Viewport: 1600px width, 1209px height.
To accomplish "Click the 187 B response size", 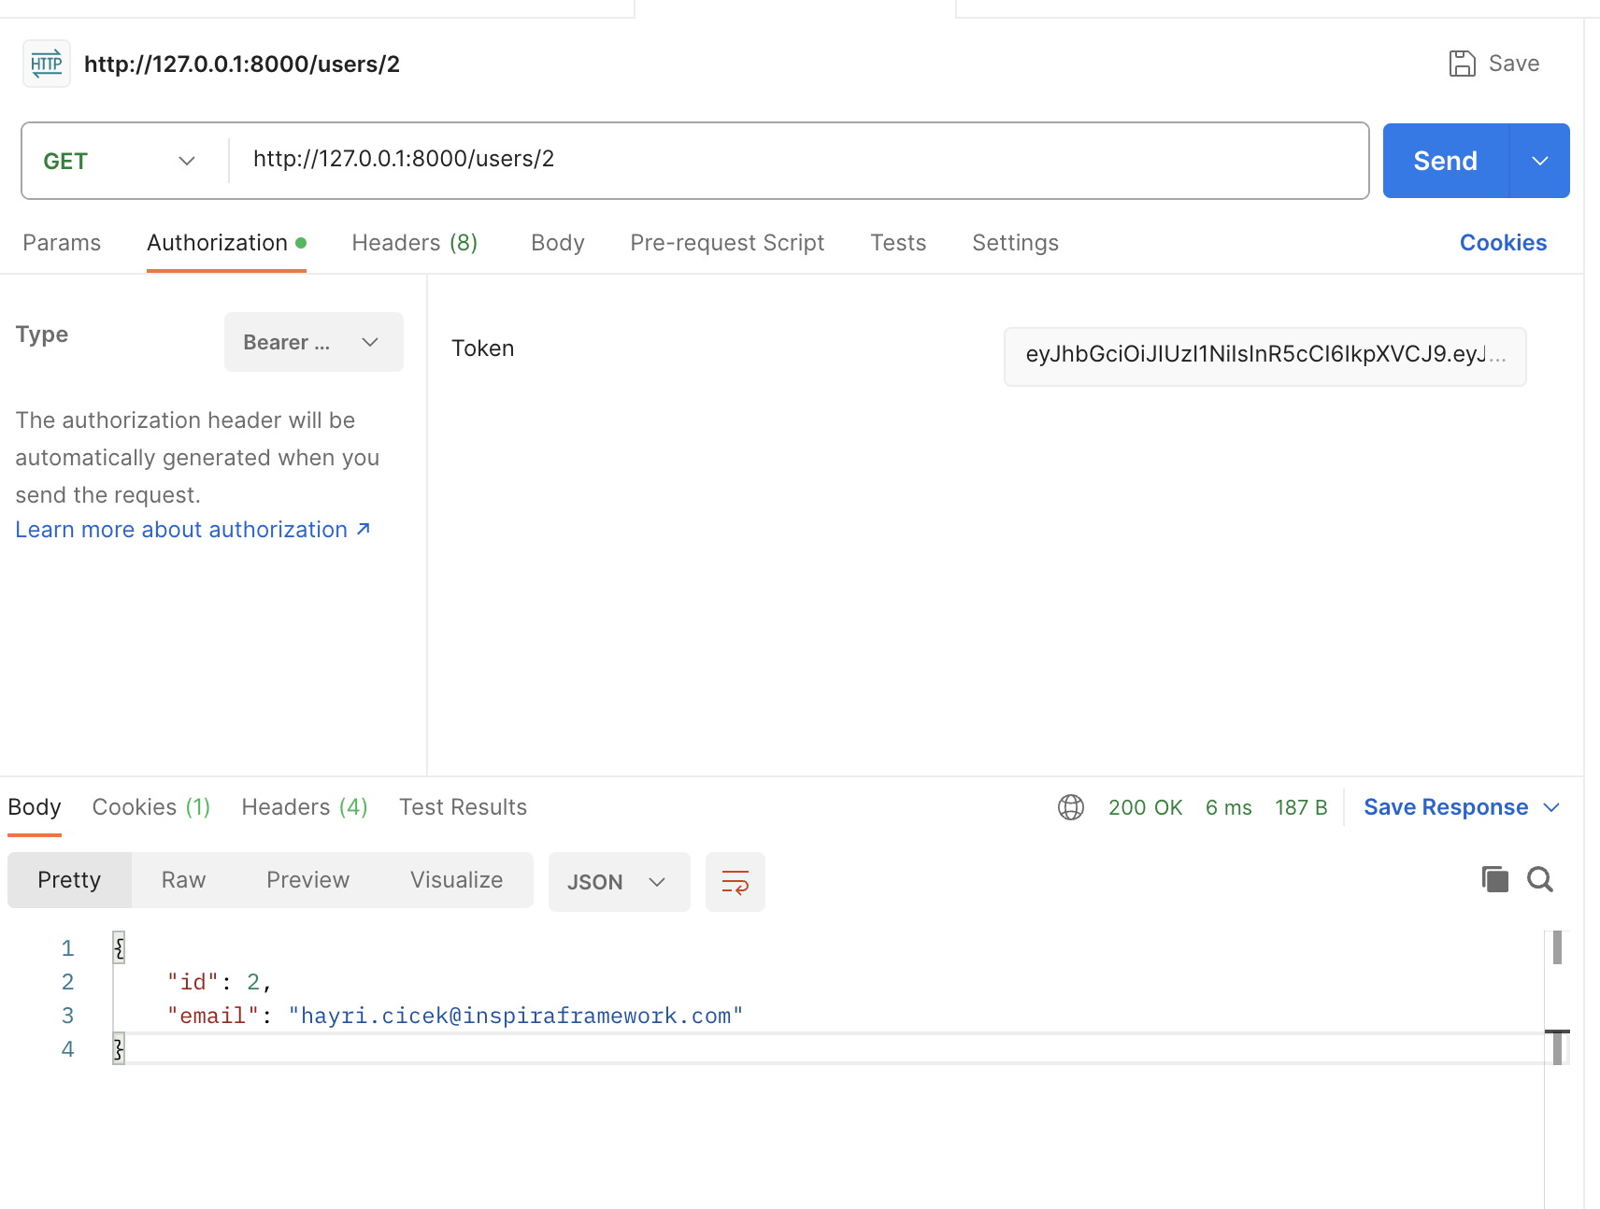I will [x=1301, y=807].
